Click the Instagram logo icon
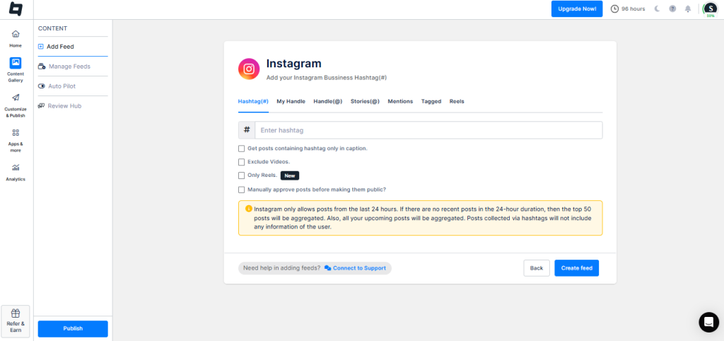The width and height of the screenshot is (724, 341). click(249, 69)
